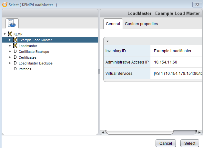This screenshot has height=148, width=203.
Task: Select the KEMP root label
Action: (x=18, y=34)
